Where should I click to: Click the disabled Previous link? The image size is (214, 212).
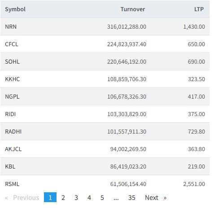click(x=22, y=198)
